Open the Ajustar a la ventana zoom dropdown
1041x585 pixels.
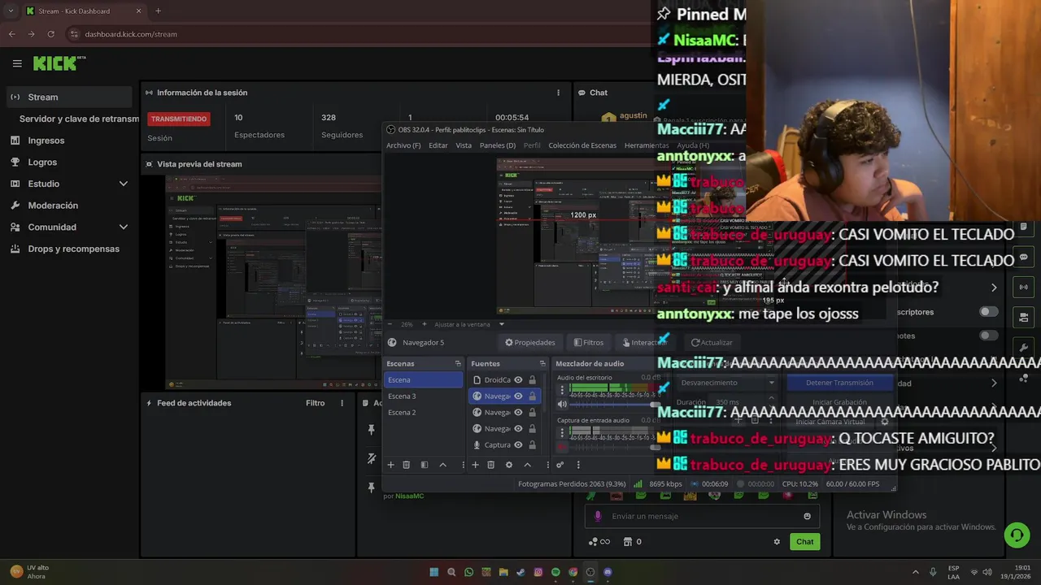click(468, 324)
